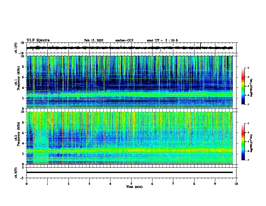Image resolution: width=266 pixels, height=206 pixels.
Task: Click the "5" tick on ch.3(V) axis
Action: point(23,168)
